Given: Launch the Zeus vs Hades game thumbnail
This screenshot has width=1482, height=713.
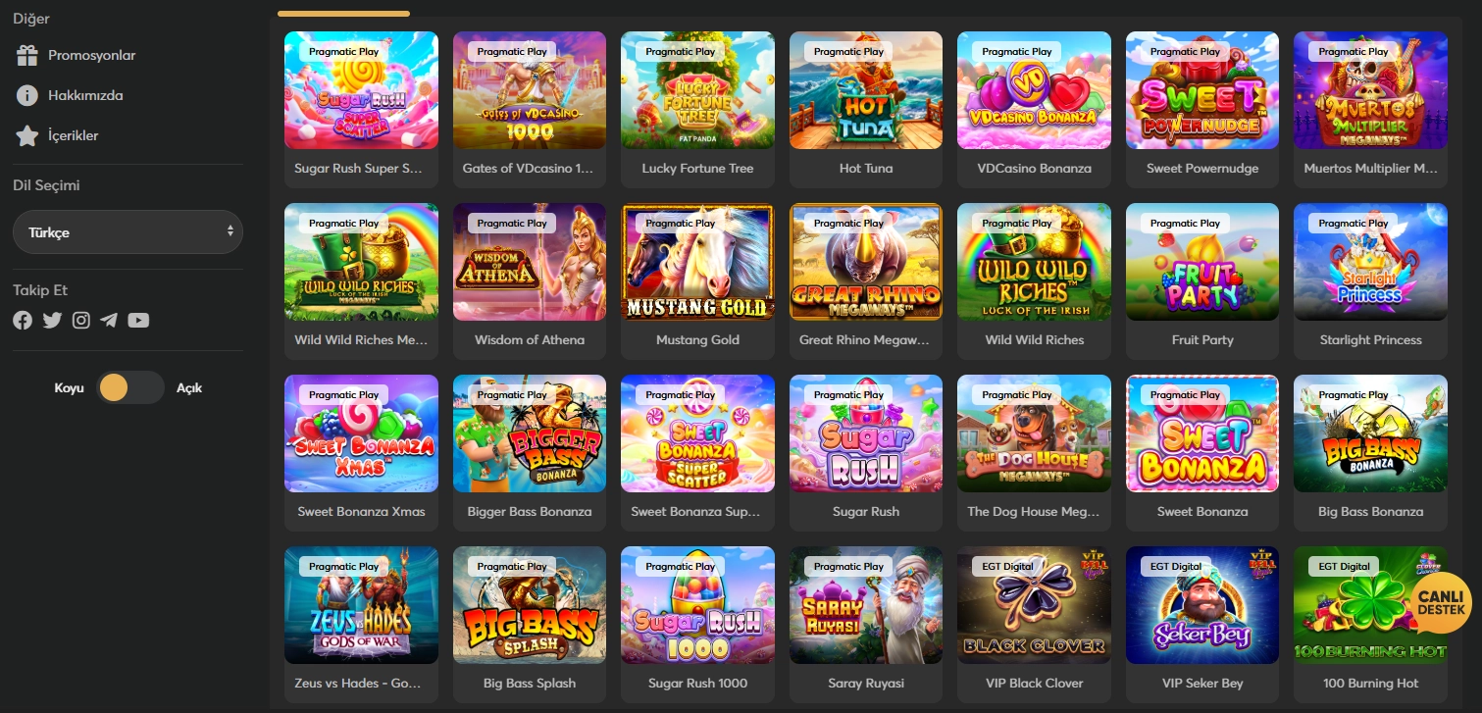Looking at the screenshot, I should (361, 605).
